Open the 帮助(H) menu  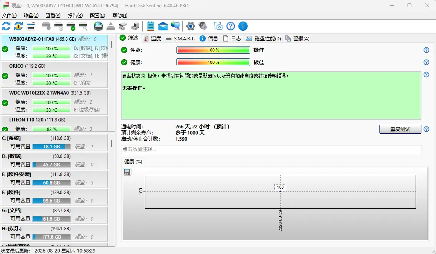click(120, 15)
